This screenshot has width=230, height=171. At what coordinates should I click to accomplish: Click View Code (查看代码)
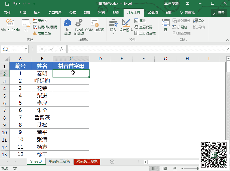(x=143, y=27)
